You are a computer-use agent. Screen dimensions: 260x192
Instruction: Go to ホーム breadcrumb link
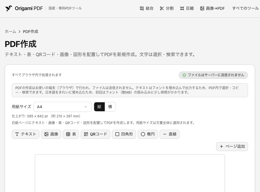(x=10, y=32)
